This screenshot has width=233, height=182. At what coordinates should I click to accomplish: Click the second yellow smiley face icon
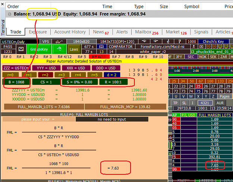coord(226,47)
